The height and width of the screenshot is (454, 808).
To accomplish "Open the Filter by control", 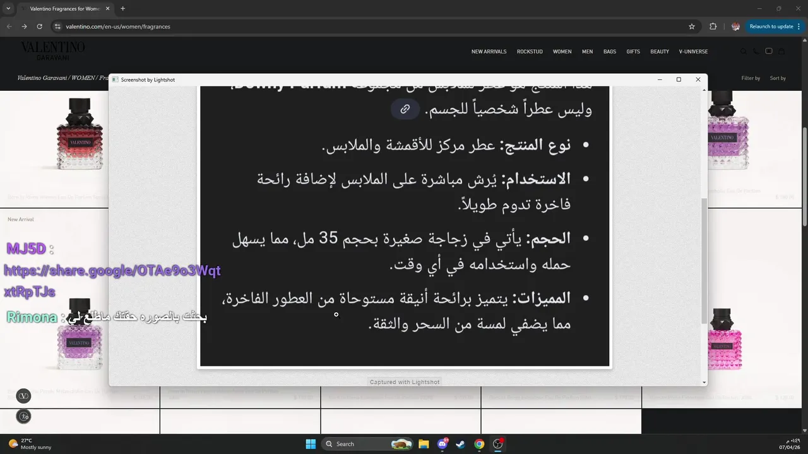I will point(751,78).
